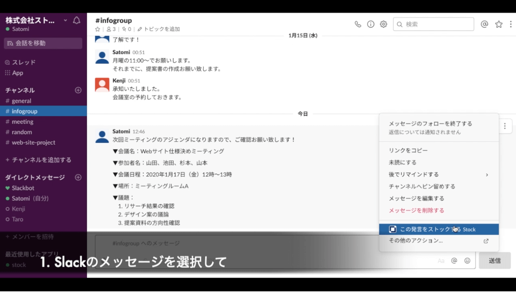The width and height of the screenshot is (516, 292).
Task: Click the notifications bell icon
Action: [x=77, y=20]
